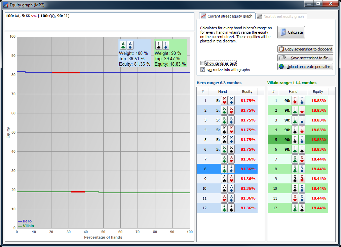Click the jack of spades card in graph tooltip
The width and height of the screenshot is (341, 247).
(159, 45)
